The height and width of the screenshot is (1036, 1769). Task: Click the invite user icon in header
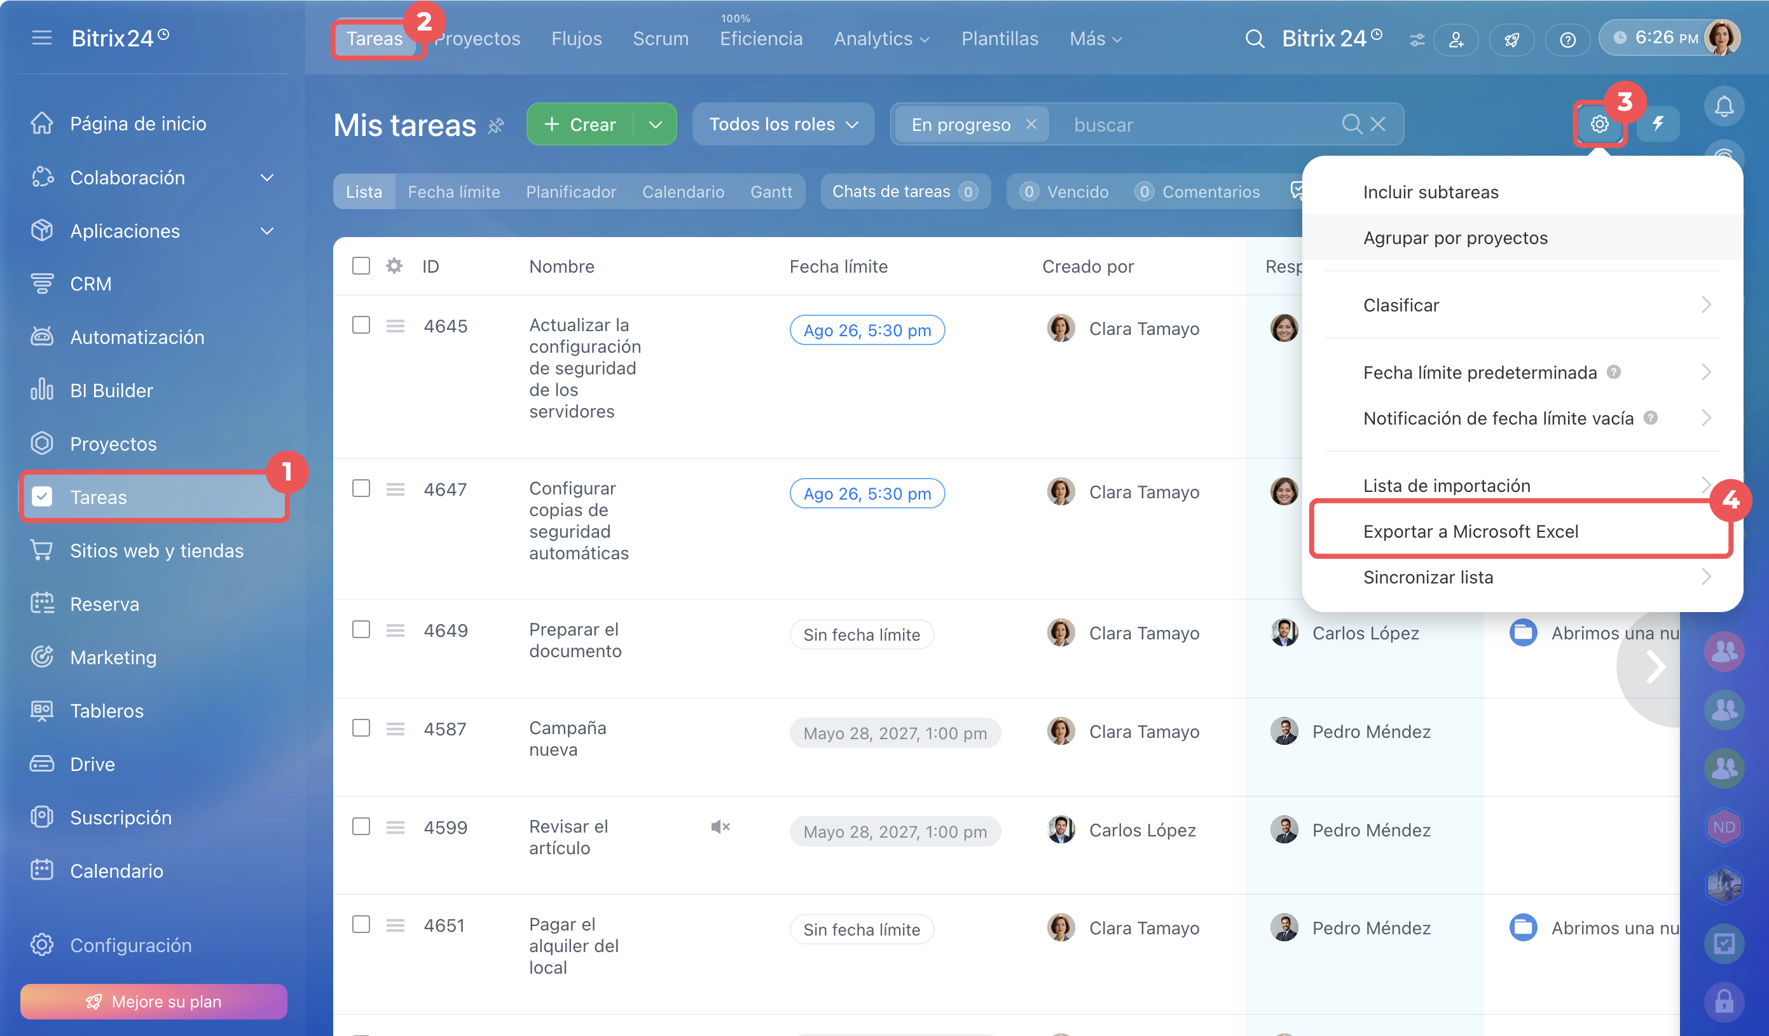1456,39
